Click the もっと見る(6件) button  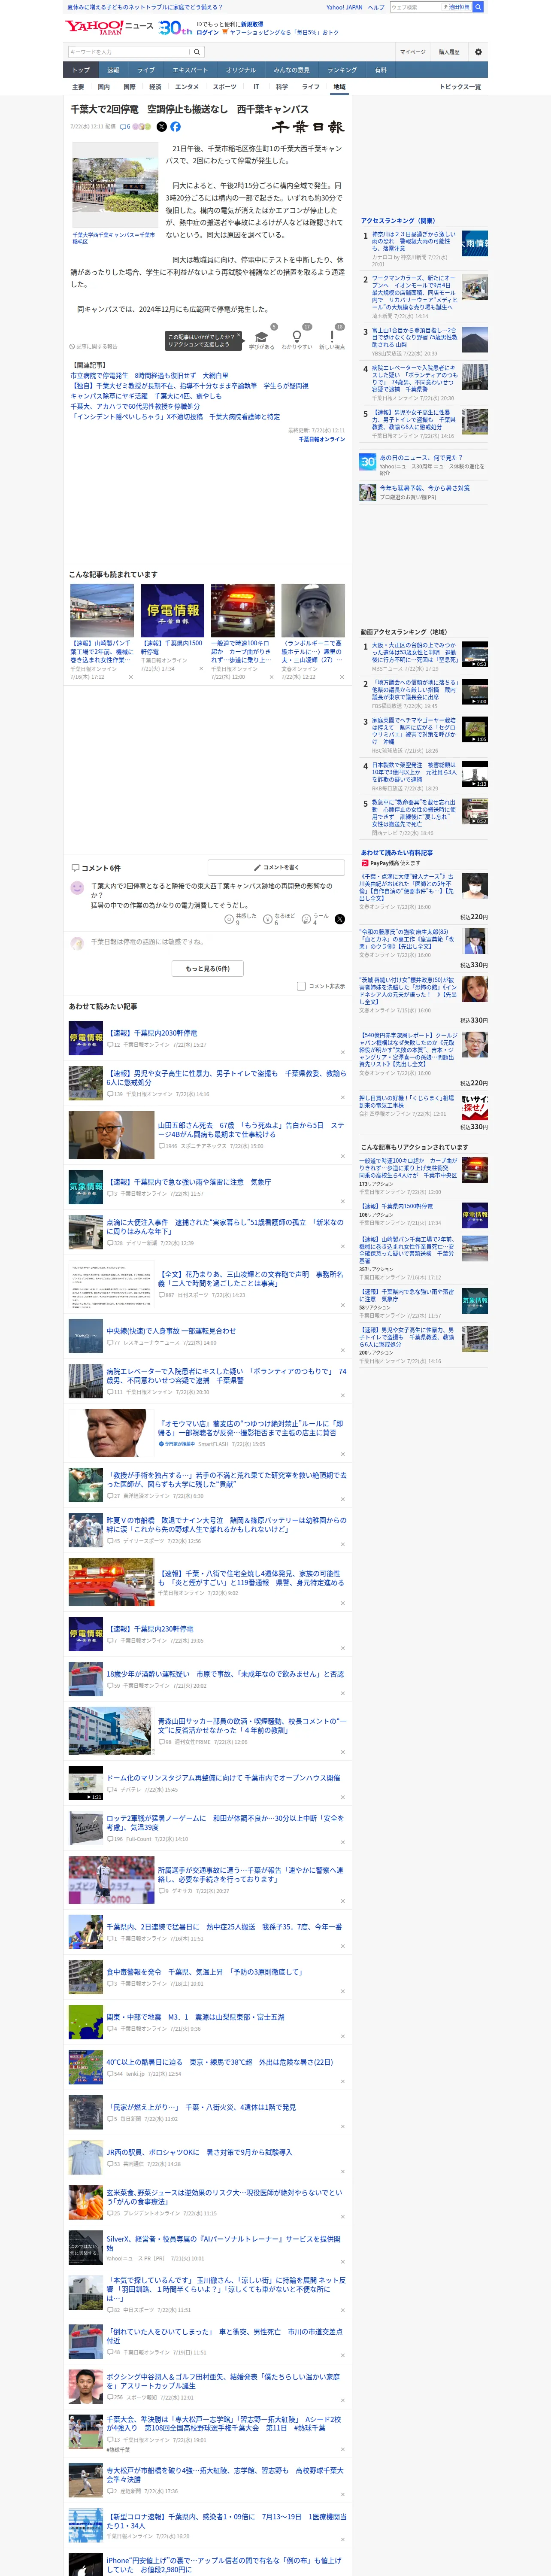coord(208,968)
